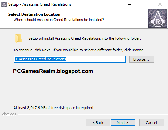
Task: Click the yellow folder icon
Action: coord(19,39)
